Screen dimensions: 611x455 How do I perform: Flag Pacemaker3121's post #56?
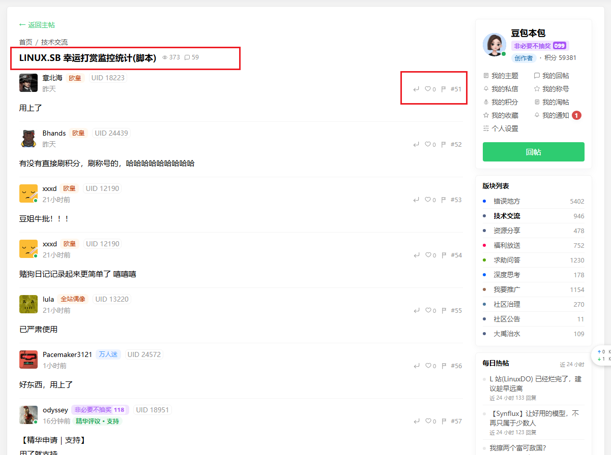443,366
